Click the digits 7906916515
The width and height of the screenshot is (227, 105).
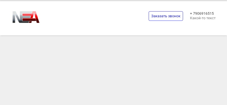tap(203, 13)
